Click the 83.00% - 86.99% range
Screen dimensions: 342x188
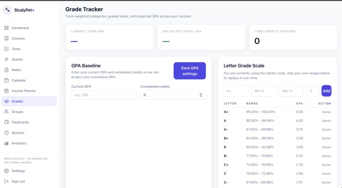point(260,138)
